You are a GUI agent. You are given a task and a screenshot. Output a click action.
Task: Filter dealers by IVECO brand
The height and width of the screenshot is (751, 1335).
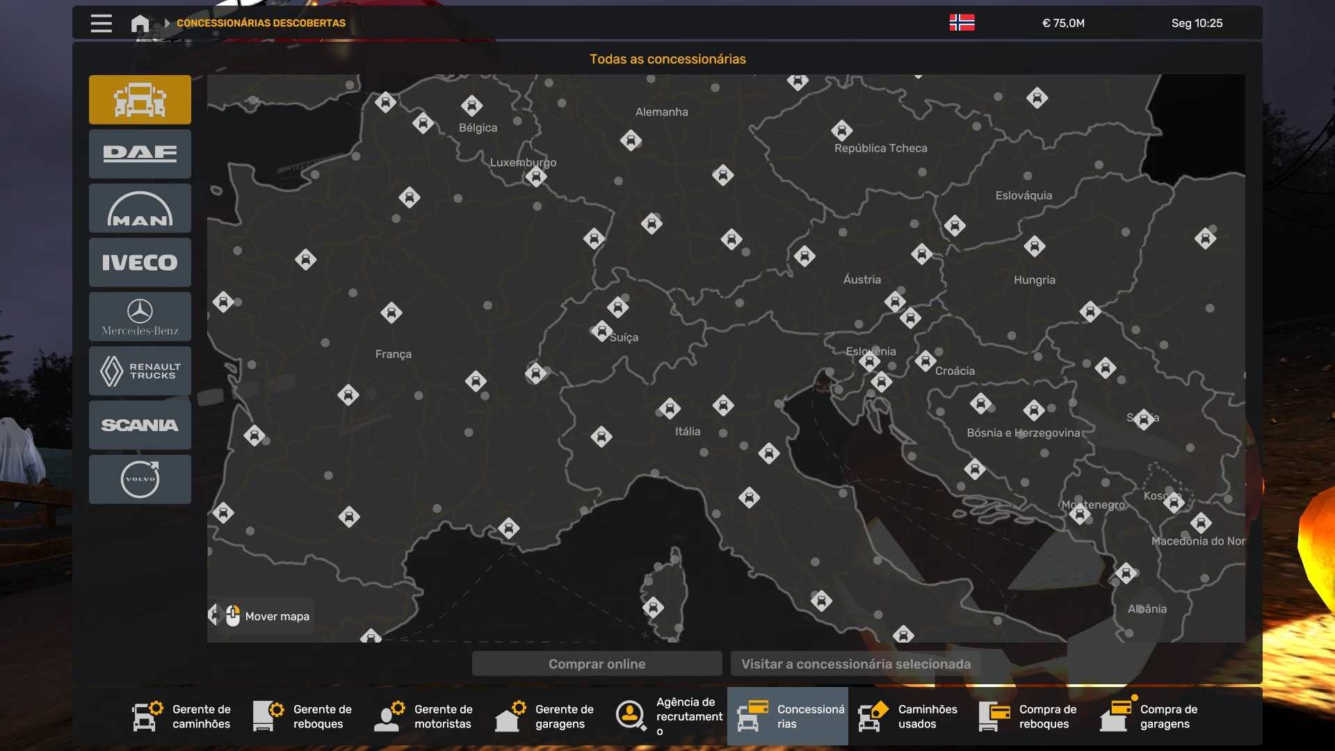140,262
